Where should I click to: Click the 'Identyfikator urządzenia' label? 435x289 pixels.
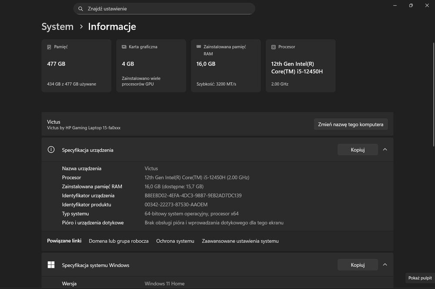(88, 195)
